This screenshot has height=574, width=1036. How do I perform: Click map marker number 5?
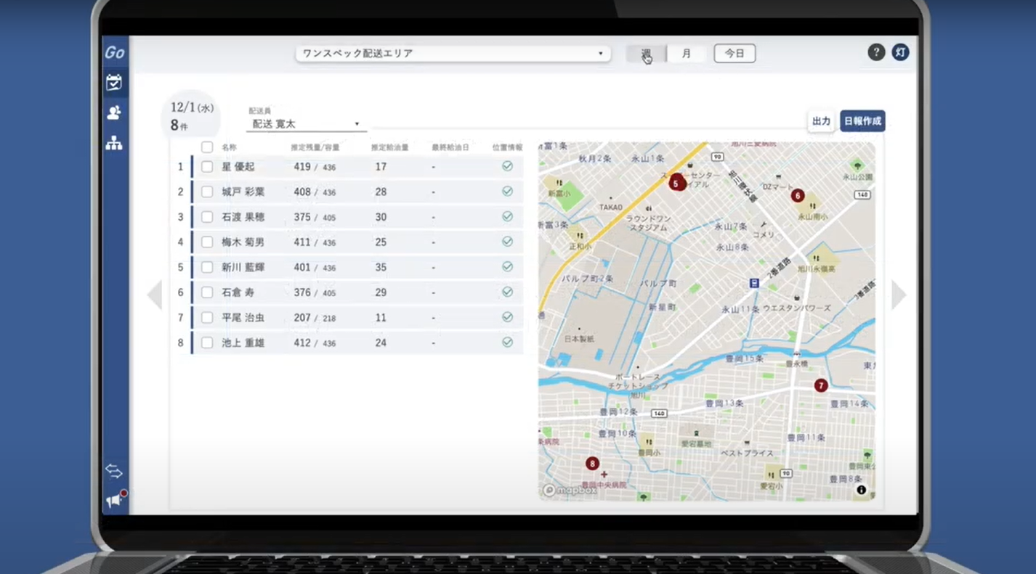(676, 184)
